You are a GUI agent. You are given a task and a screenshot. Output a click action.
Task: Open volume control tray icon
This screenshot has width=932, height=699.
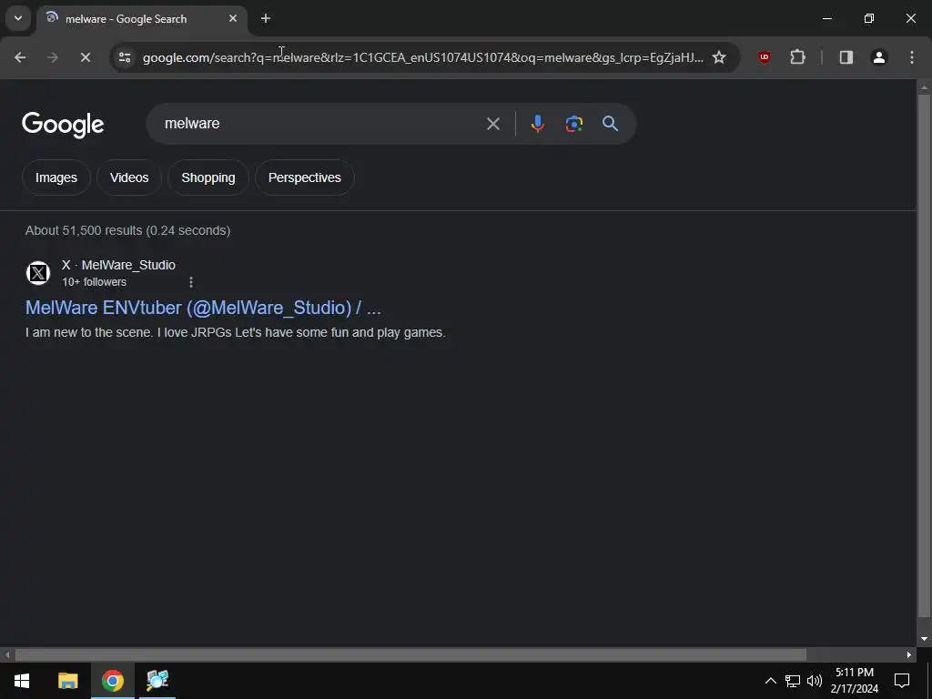[815, 681]
